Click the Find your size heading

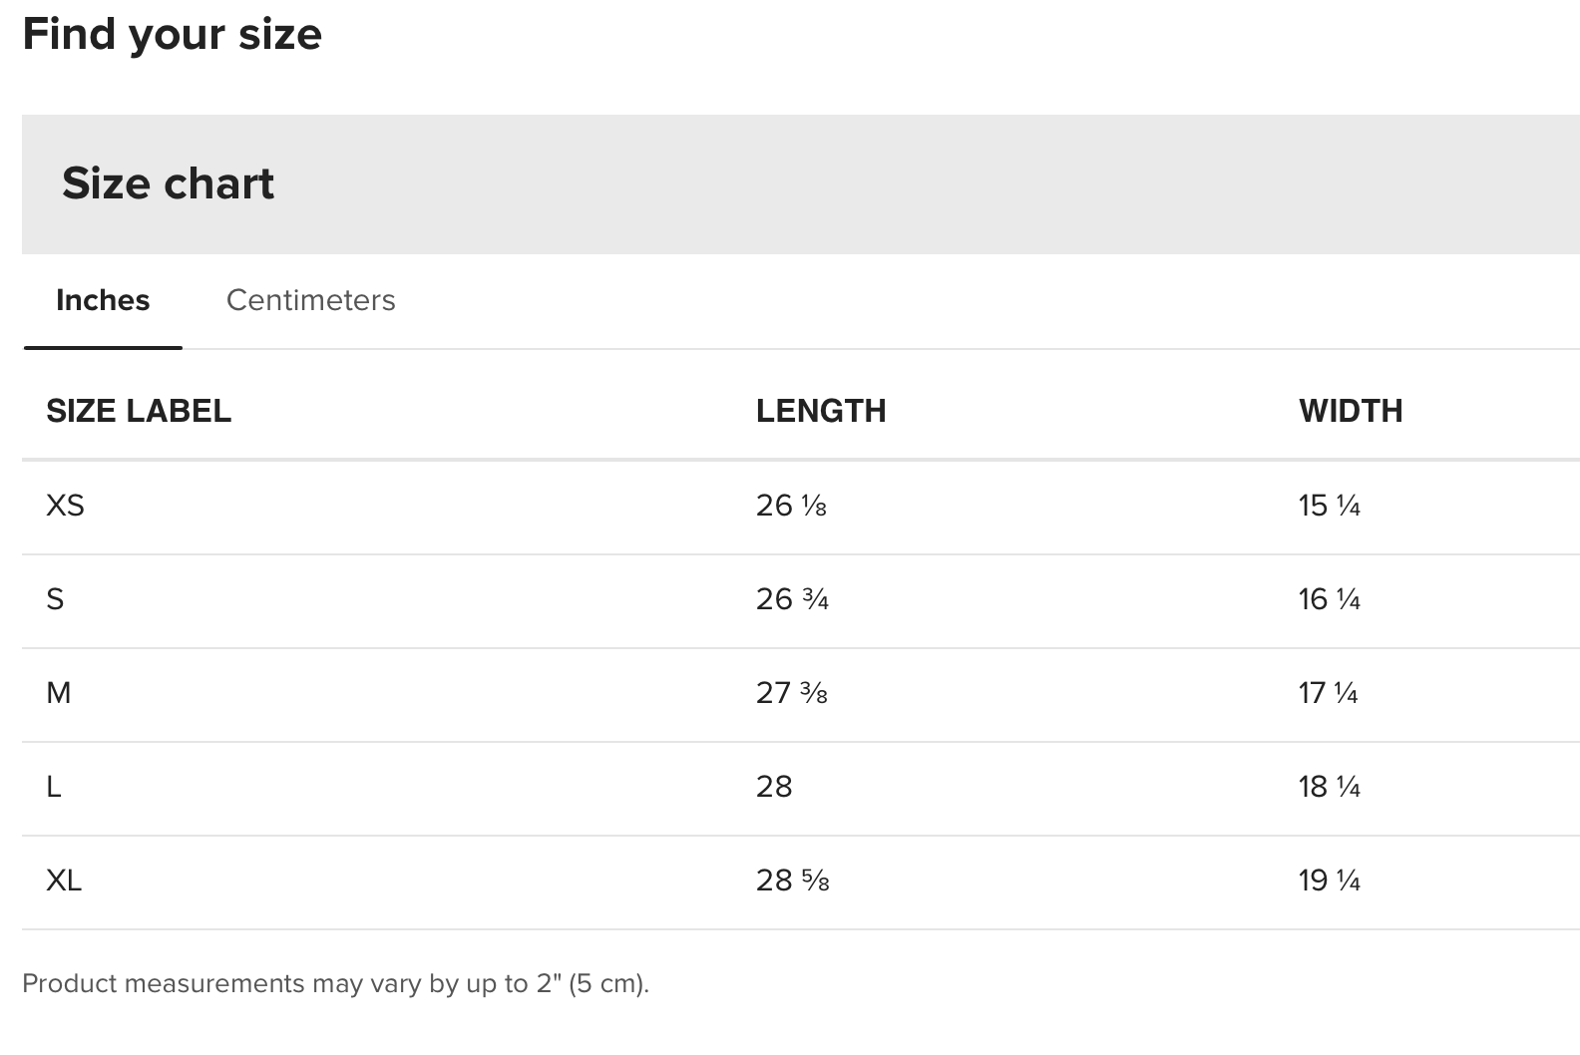pyautogui.click(x=172, y=35)
